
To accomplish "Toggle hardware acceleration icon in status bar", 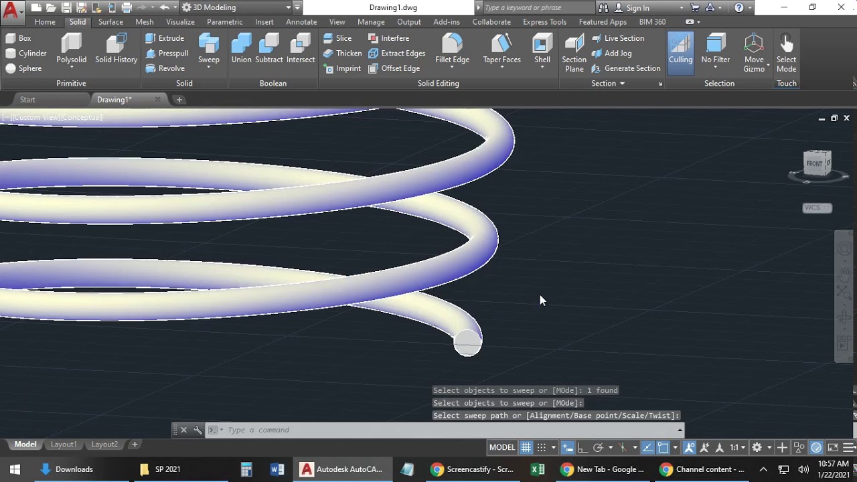I will click(816, 447).
